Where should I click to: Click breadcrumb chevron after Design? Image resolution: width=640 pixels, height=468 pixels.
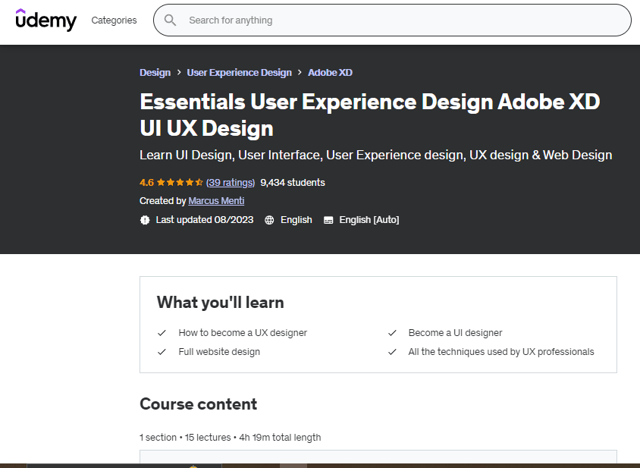(179, 73)
